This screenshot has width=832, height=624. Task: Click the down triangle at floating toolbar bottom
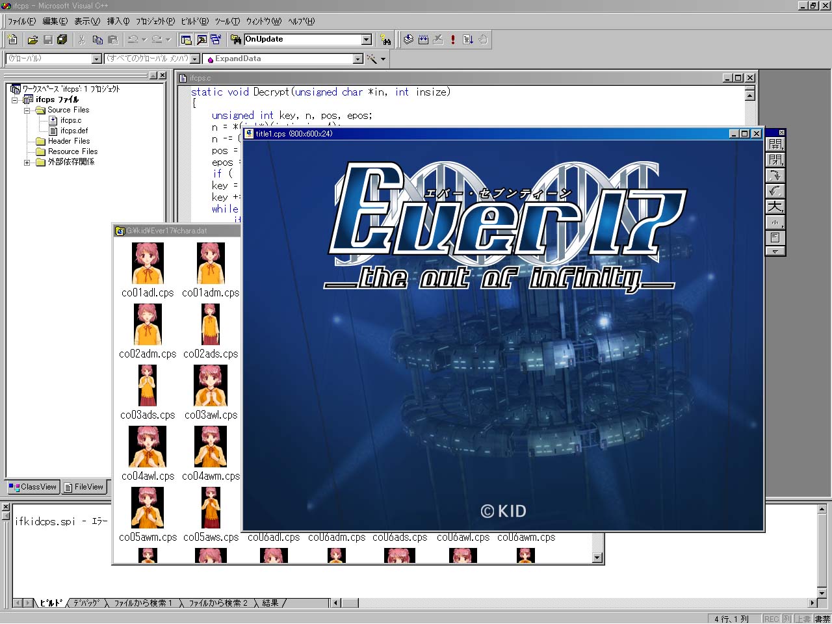point(775,251)
